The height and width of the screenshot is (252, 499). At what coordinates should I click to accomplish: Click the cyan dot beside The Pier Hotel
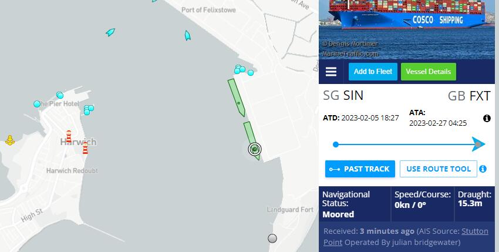37,104
